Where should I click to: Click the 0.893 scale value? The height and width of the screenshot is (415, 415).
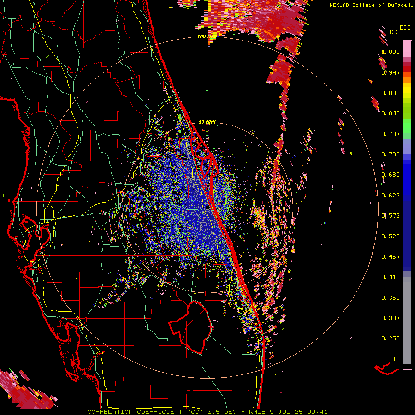[x=391, y=93]
